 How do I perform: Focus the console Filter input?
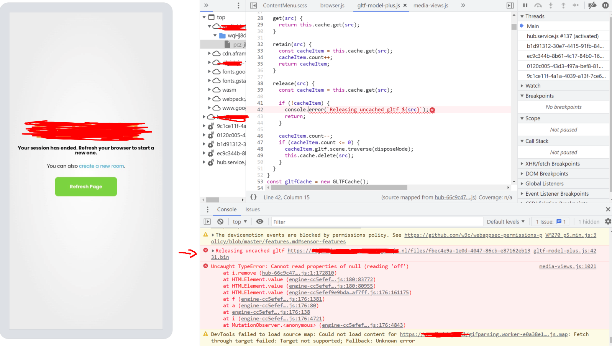click(x=377, y=222)
